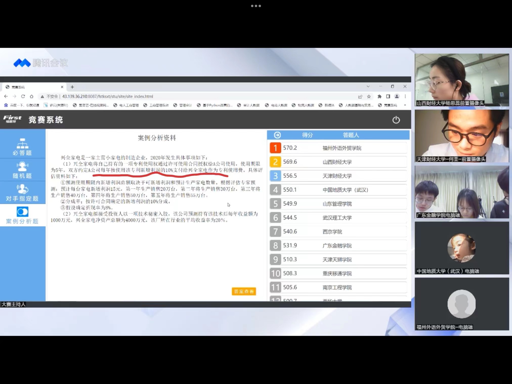512x384 pixels.
Task: Click the leaderboard circled arrow icon
Action: pyautogui.click(x=277, y=135)
